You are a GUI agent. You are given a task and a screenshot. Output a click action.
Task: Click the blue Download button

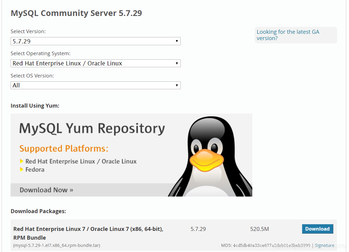pos(317,229)
